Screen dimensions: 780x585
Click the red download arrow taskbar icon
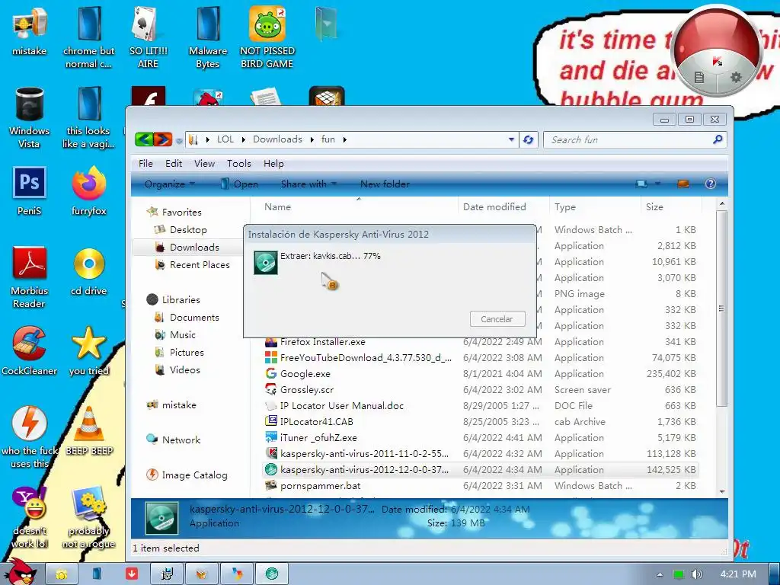(132, 574)
